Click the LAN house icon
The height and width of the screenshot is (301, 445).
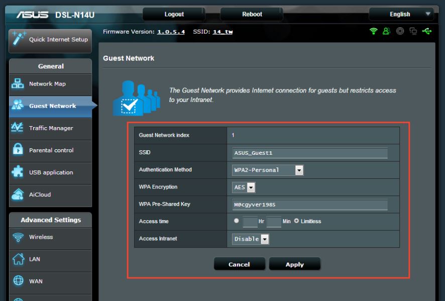point(19,259)
